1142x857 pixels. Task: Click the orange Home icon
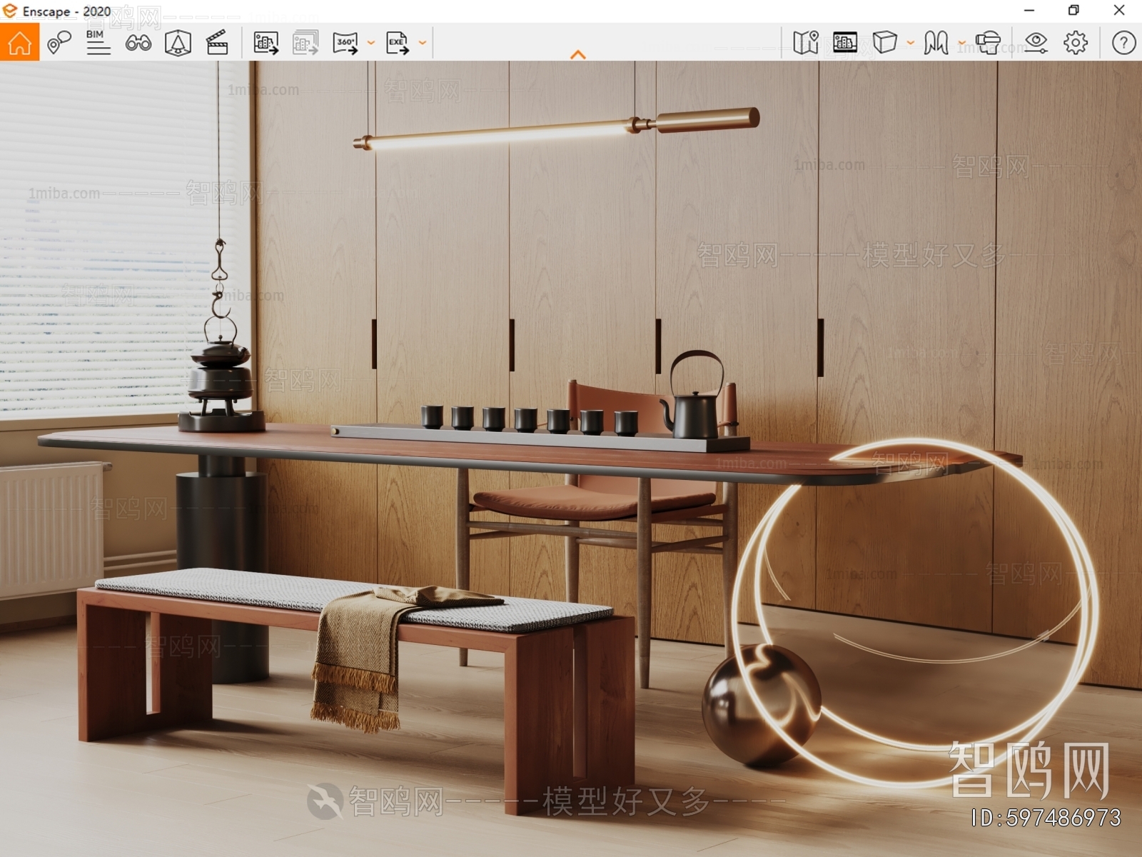(x=19, y=42)
